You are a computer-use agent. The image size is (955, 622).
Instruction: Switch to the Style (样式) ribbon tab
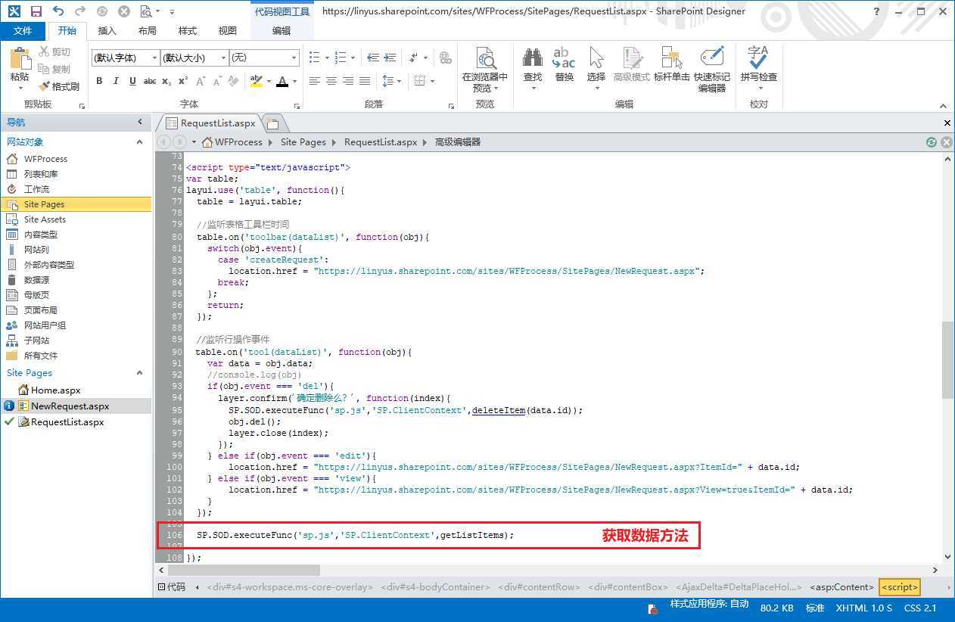click(188, 31)
